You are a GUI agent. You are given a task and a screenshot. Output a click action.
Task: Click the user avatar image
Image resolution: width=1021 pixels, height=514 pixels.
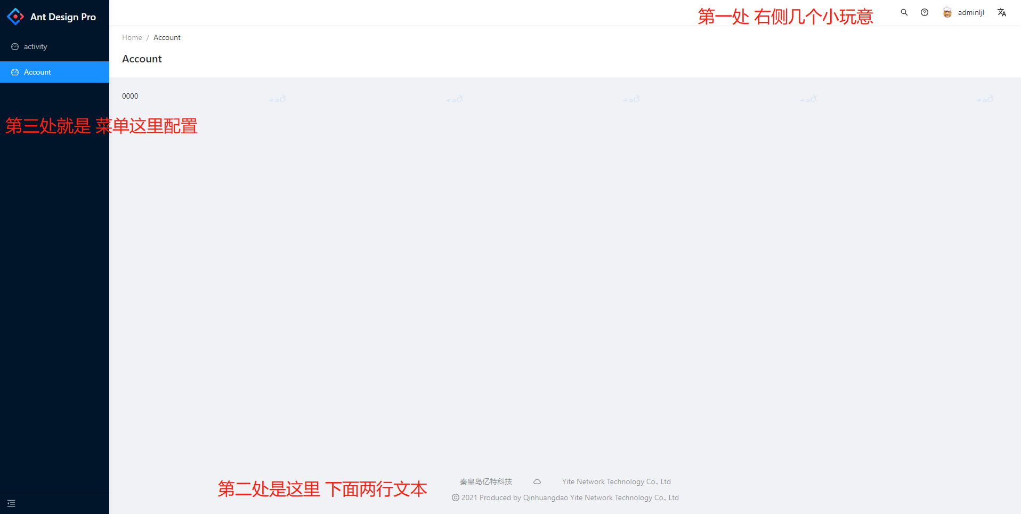[x=947, y=12]
